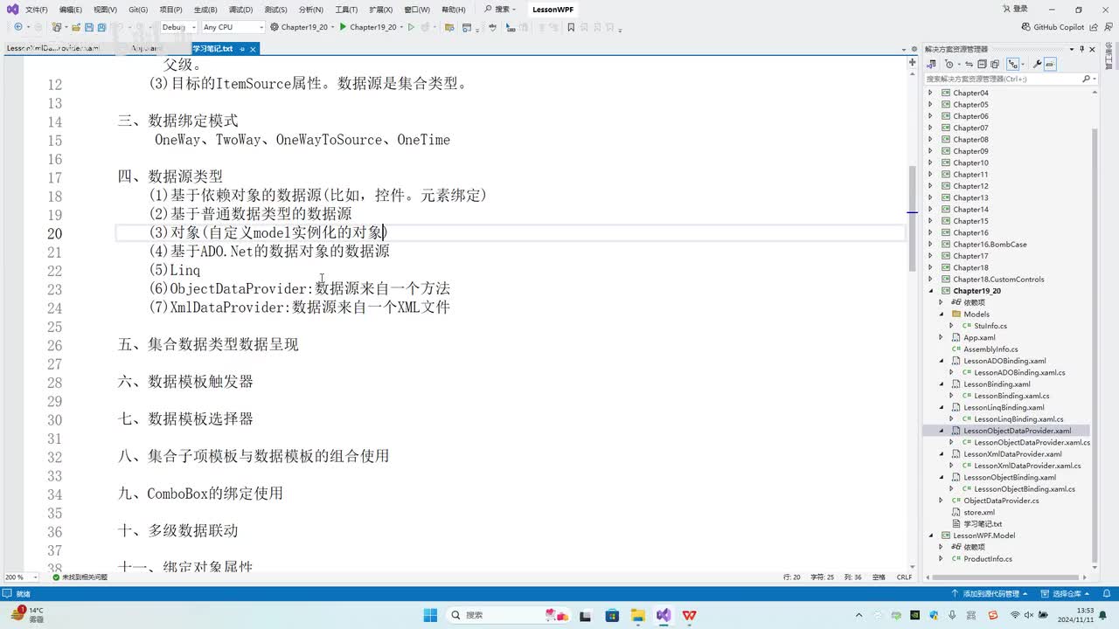Image resolution: width=1119 pixels, height=629 pixels.
Task: Open the 工具(T) menu
Action: [346, 10]
